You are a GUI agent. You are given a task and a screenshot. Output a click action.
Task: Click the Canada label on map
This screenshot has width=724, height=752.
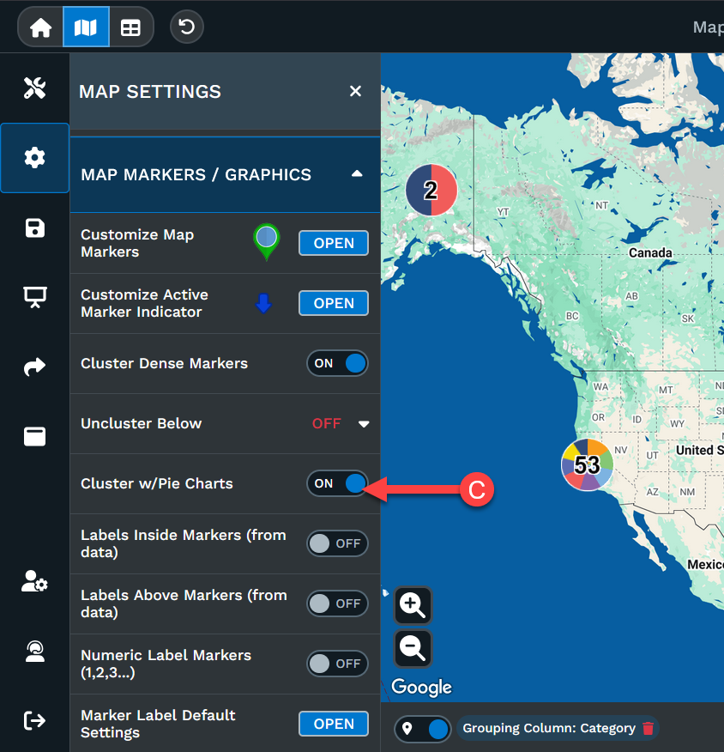pyautogui.click(x=650, y=252)
